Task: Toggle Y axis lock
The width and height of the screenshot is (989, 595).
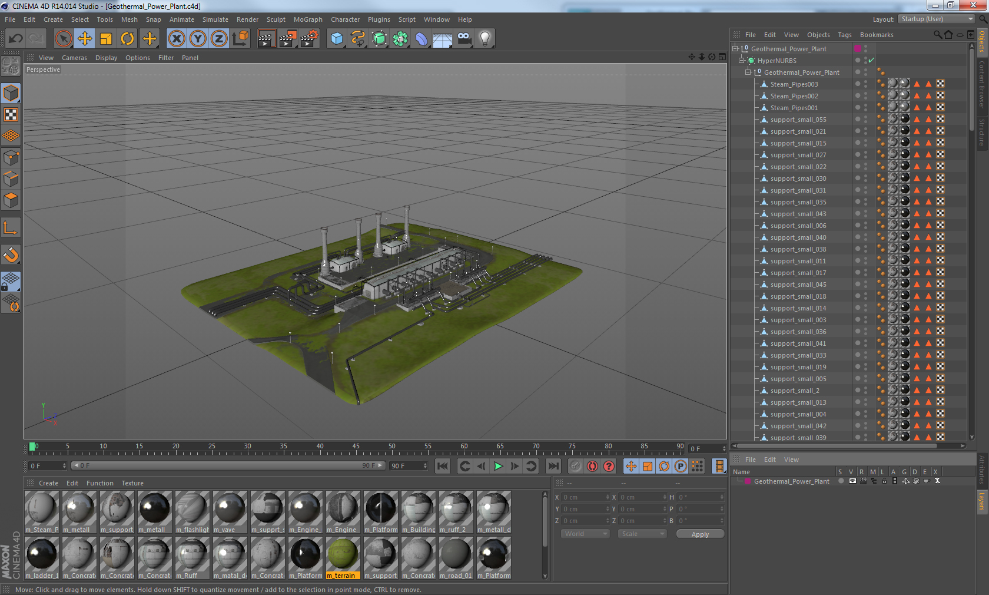Action: click(198, 39)
